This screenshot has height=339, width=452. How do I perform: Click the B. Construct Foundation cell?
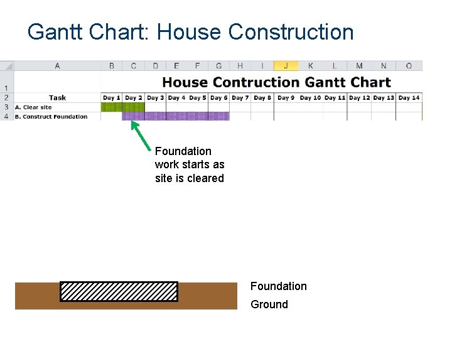coord(57,117)
